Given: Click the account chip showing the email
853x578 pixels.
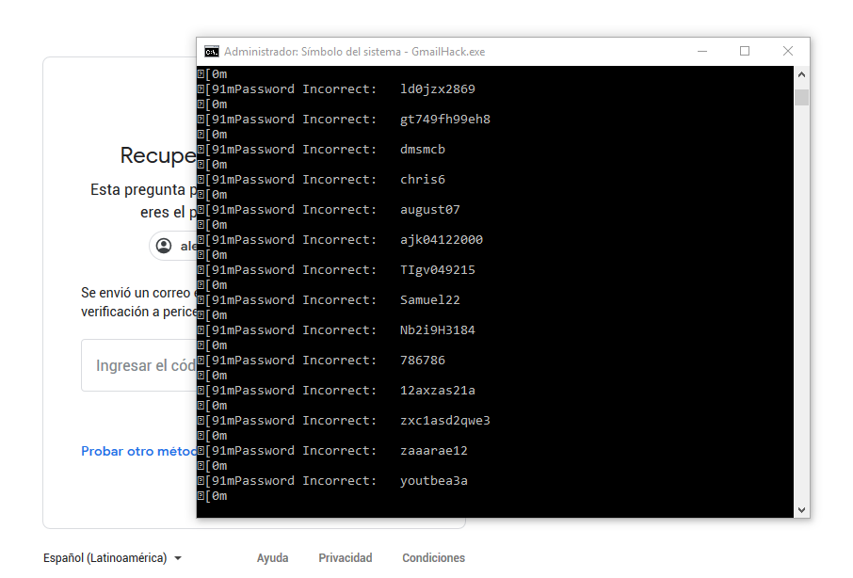Looking at the screenshot, I should [175, 246].
